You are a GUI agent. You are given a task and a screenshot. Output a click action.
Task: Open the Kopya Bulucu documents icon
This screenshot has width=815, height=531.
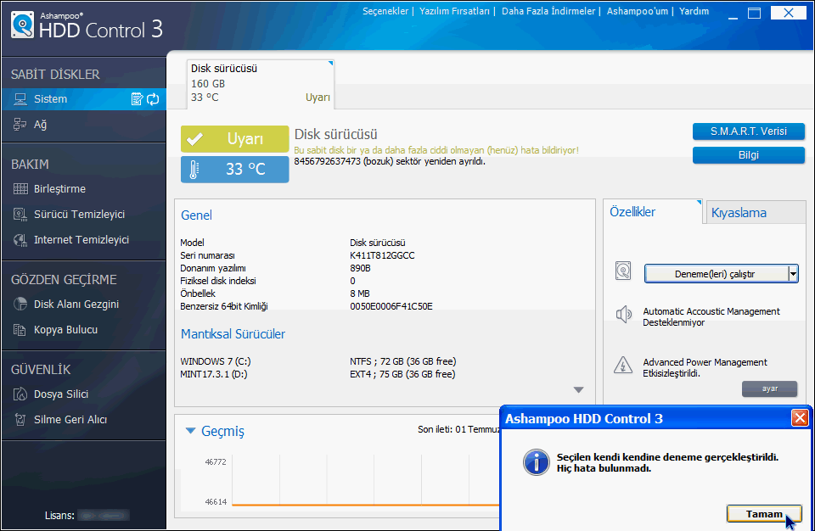click(x=20, y=329)
